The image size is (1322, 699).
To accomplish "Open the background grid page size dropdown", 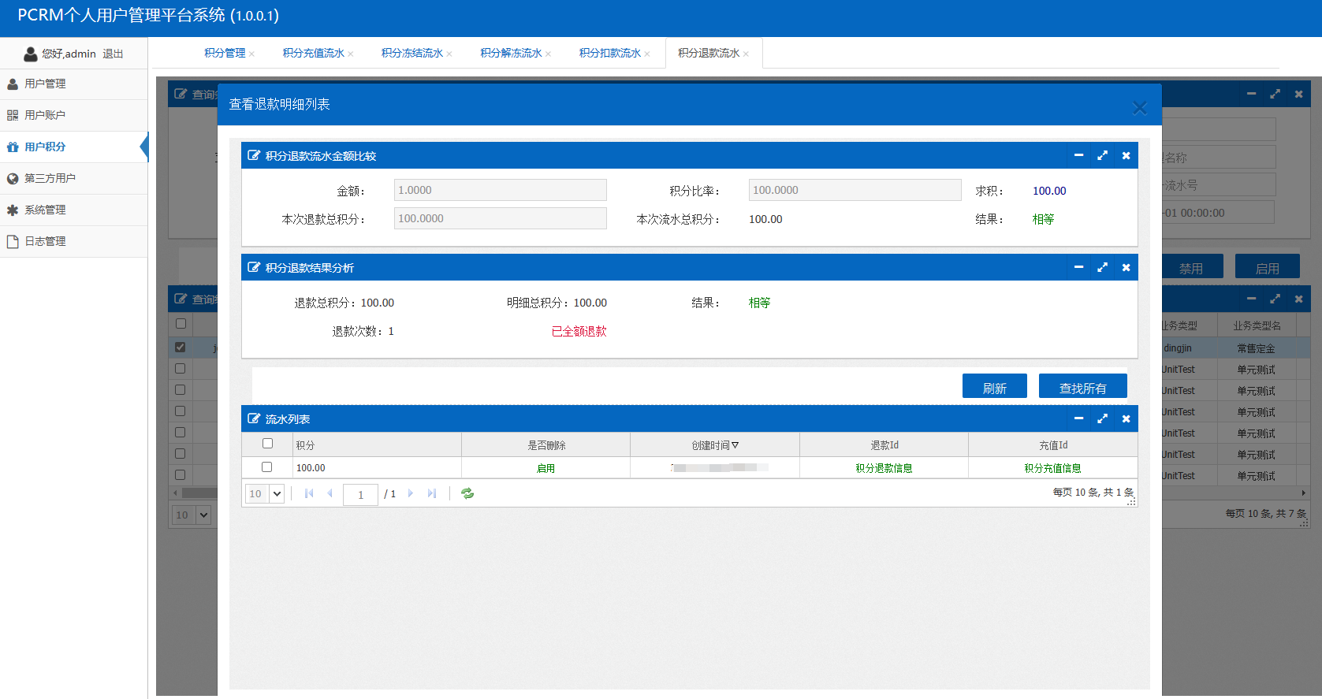I will point(203,515).
